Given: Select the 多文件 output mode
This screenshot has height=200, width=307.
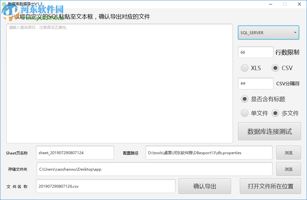Looking at the screenshot, I should (275, 113).
